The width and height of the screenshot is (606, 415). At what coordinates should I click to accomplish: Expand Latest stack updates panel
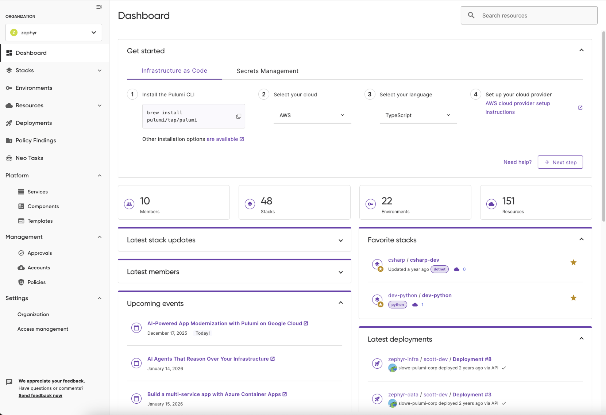(x=341, y=241)
